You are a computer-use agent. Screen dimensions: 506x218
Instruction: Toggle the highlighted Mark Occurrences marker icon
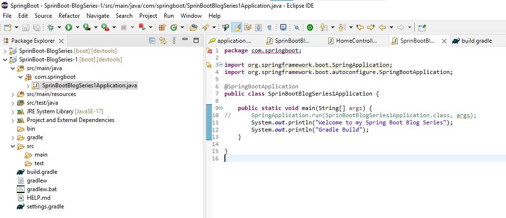point(237,28)
